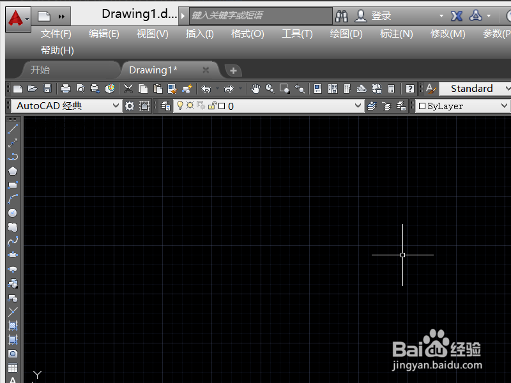The height and width of the screenshot is (383, 511).
Task: Click the Zoom Window icon
Action: 284,89
